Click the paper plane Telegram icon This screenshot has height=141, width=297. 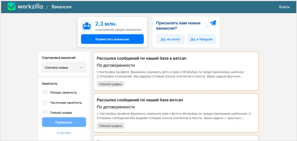(212, 24)
